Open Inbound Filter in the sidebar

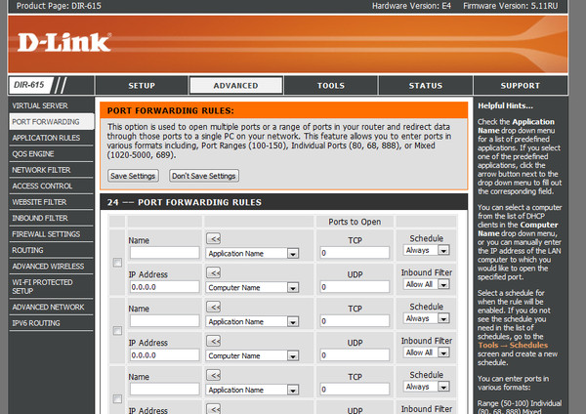tap(51, 218)
